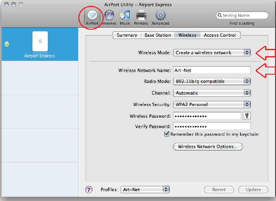Open the Advanced gear icon
Screen dimensions: 276x201
point(160,15)
